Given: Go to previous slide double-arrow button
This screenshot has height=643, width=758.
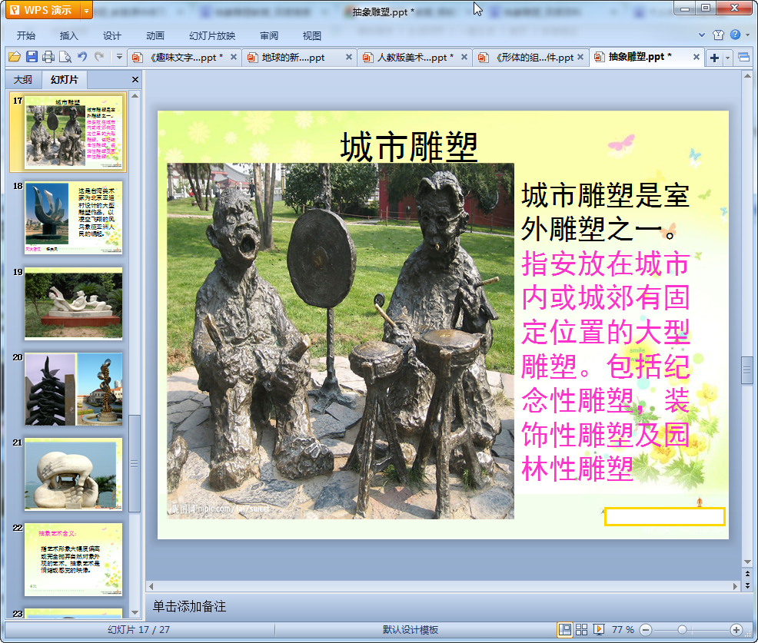Looking at the screenshot, I should pyautogui.click(x=747, y=573).
